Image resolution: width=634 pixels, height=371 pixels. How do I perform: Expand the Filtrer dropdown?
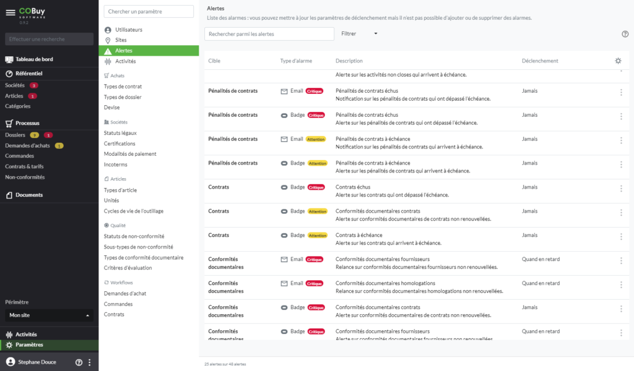point(359,33)
